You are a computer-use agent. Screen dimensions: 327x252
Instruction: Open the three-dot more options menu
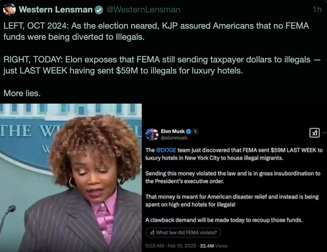point(325,133)
